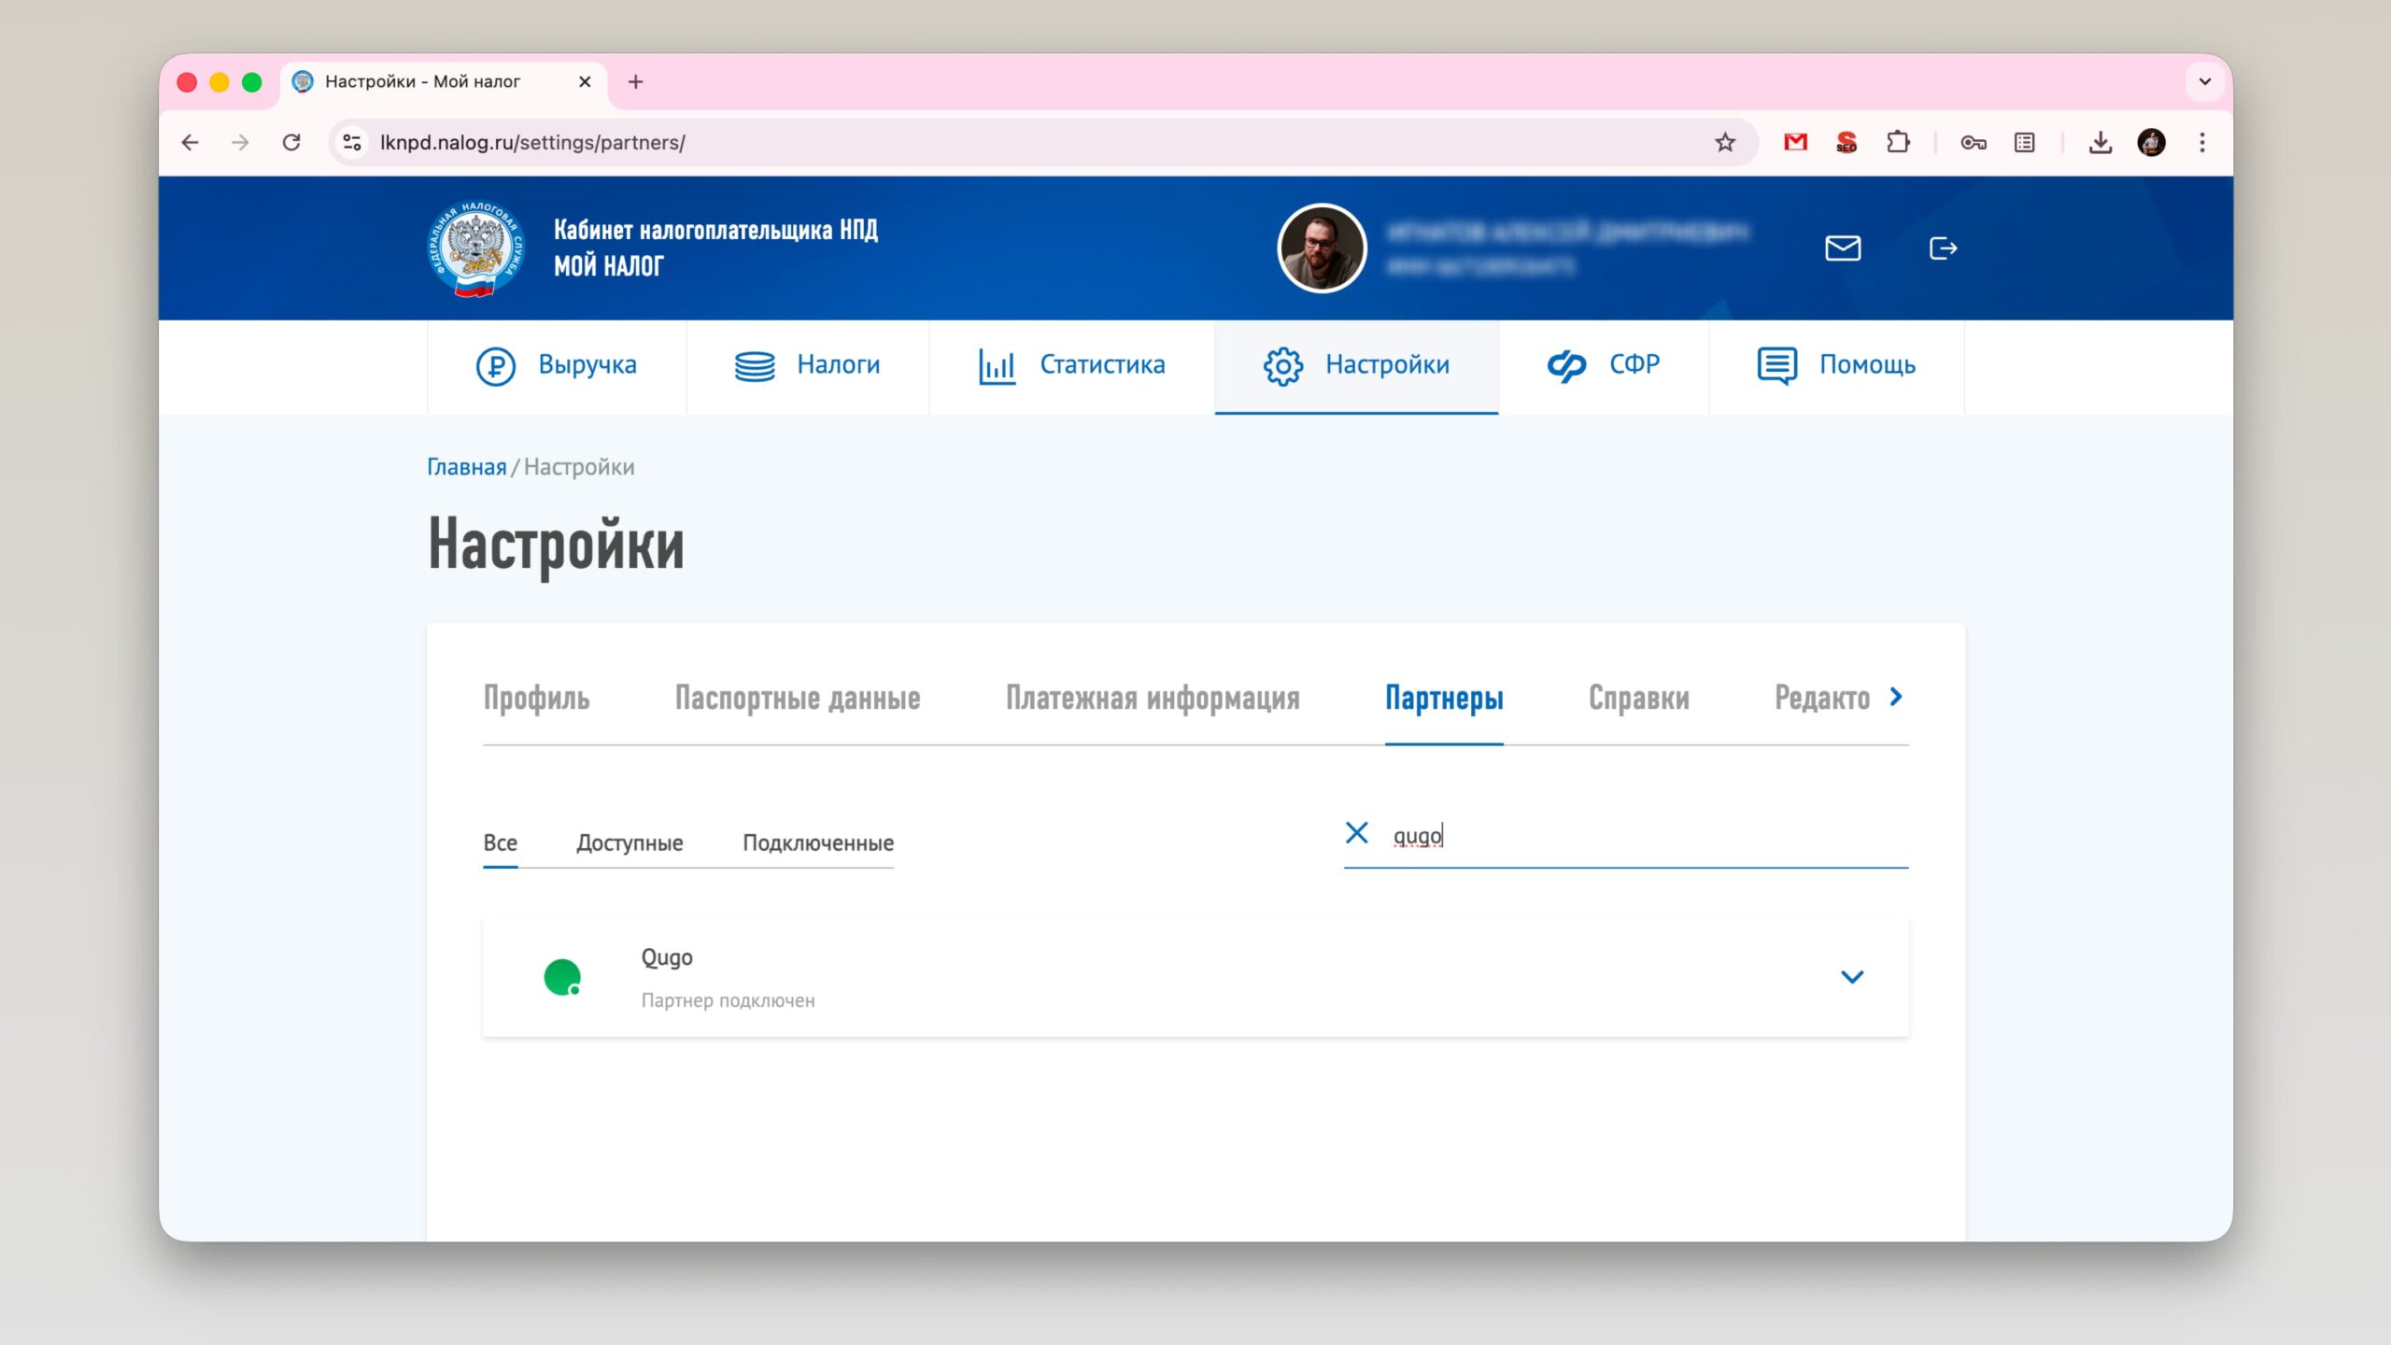Image resolution: width=2391 pixels, height=1345 pixels.
Task: Open the tab search dropdown arrow
Action: coord(2204,82)
